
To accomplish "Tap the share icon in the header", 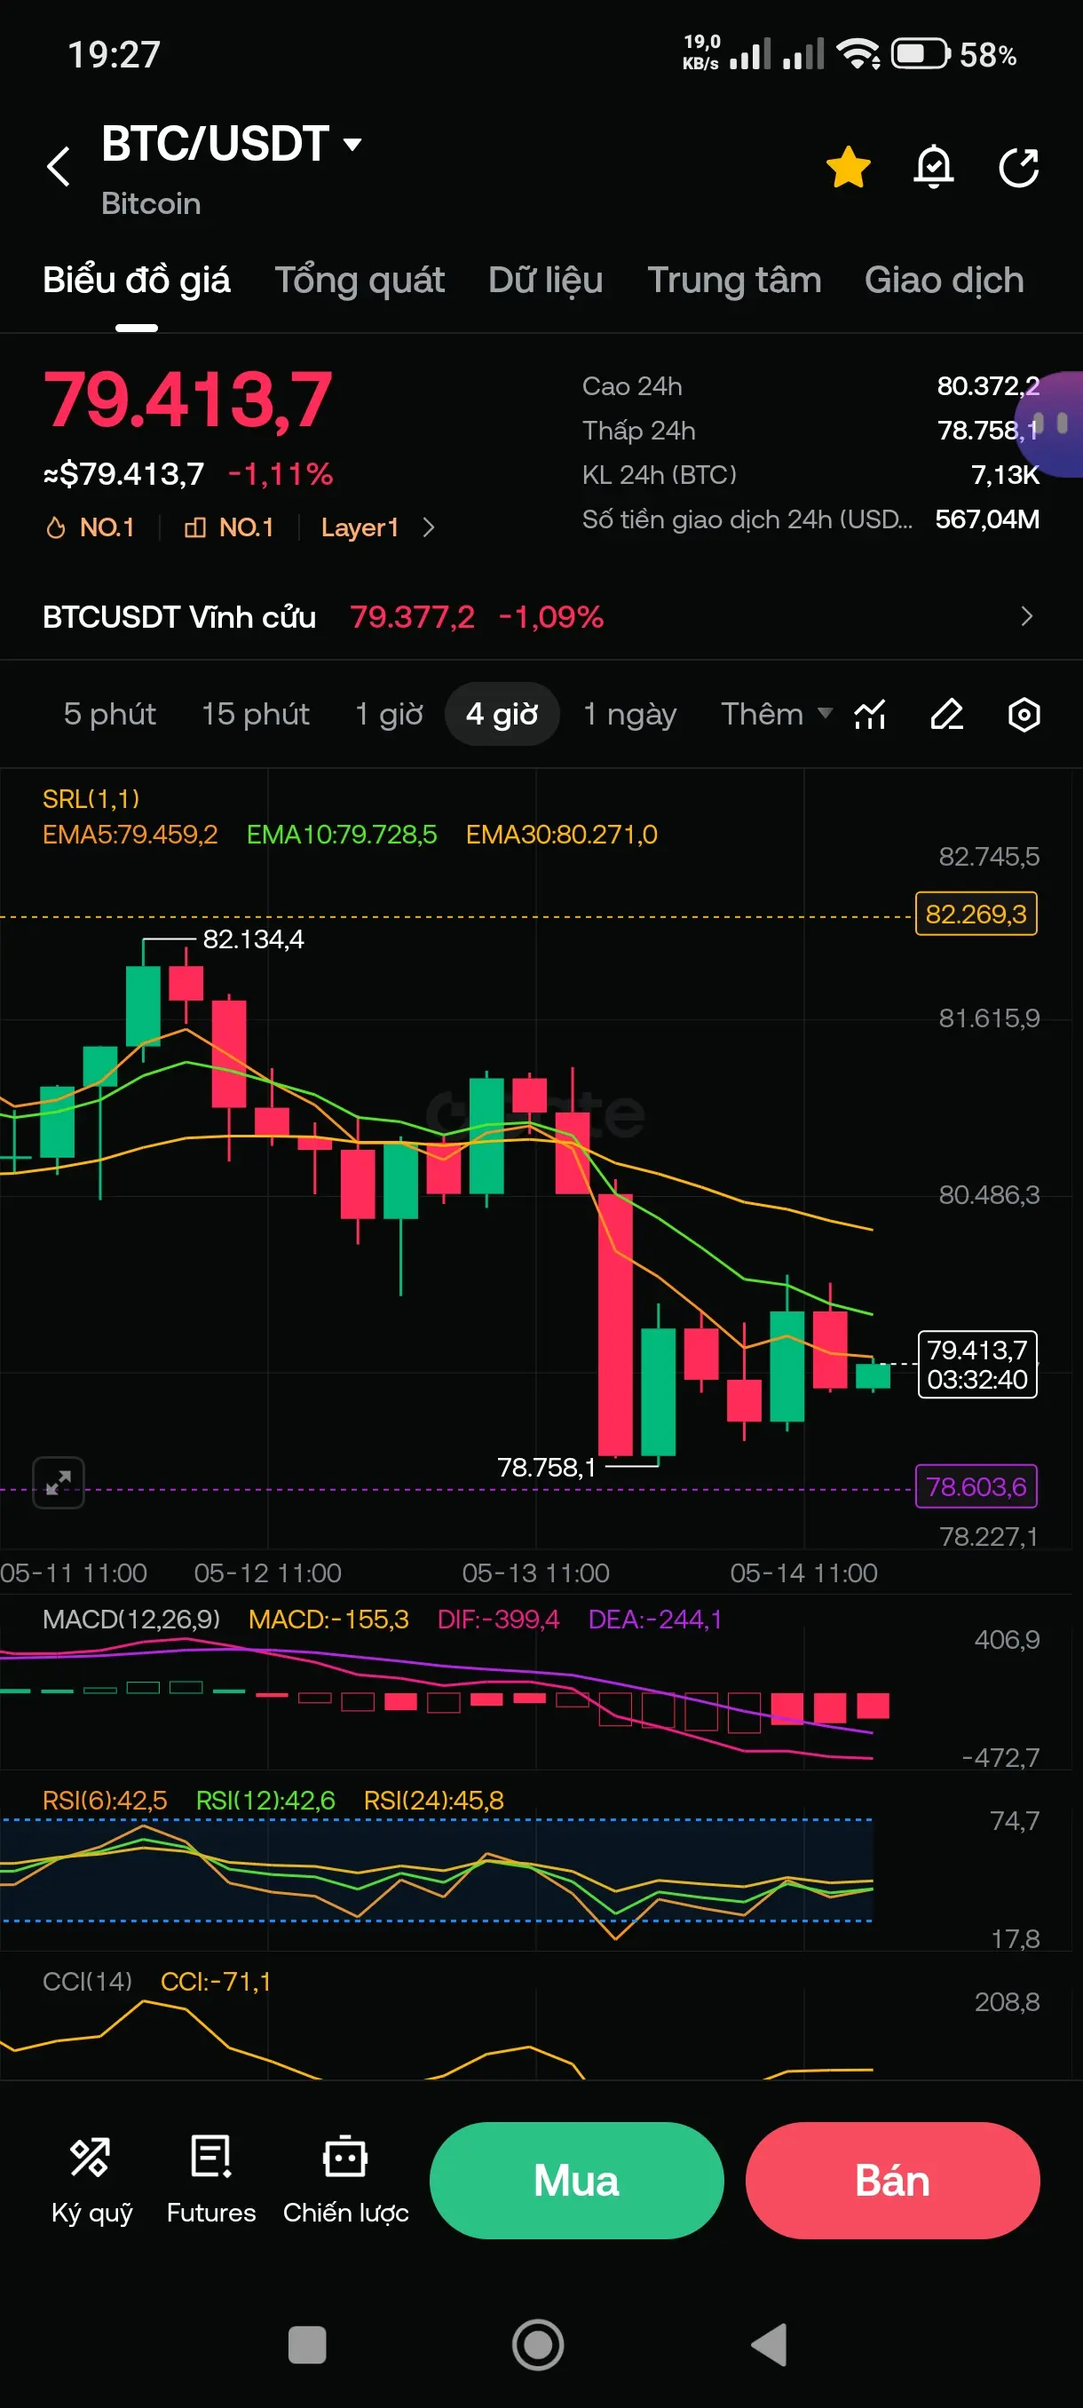I will 1018,167.
